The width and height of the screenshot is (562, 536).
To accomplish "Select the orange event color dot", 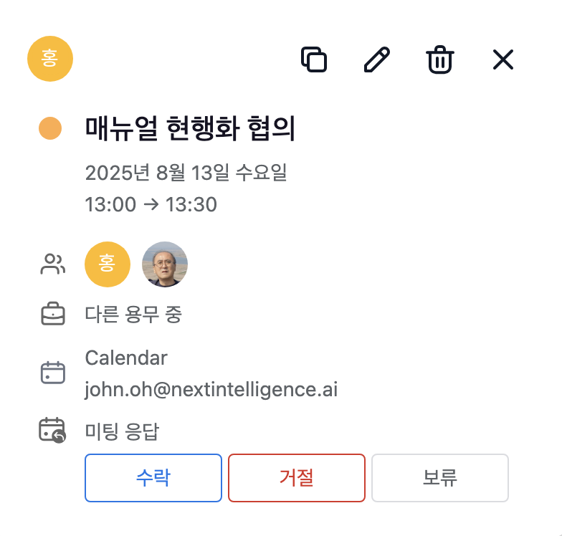I will coord(50,128).
